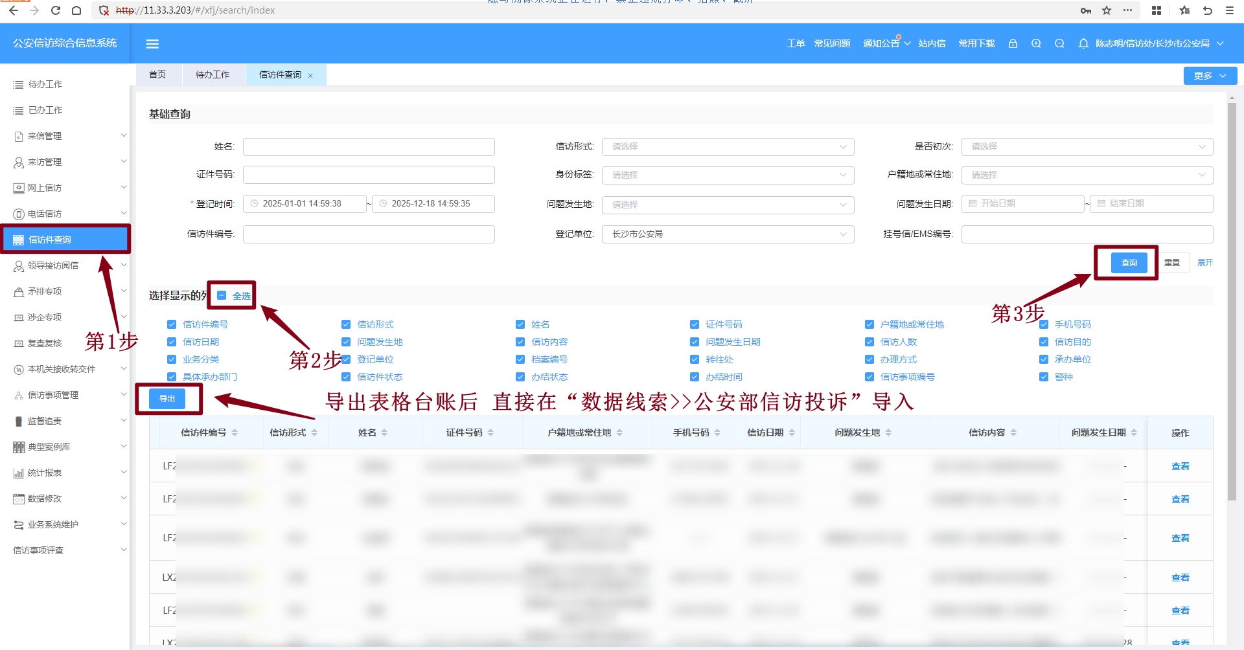The height and width of the screenshot is (650, 1244).
Task: Click the 姓名 input field
Action: [369, 147]
